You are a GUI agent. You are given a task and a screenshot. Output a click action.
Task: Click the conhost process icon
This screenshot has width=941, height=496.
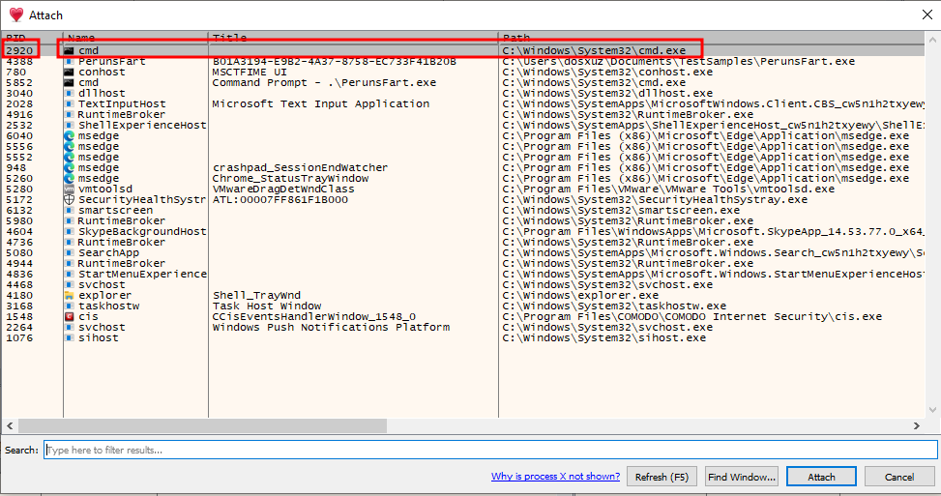coord(69,72)
